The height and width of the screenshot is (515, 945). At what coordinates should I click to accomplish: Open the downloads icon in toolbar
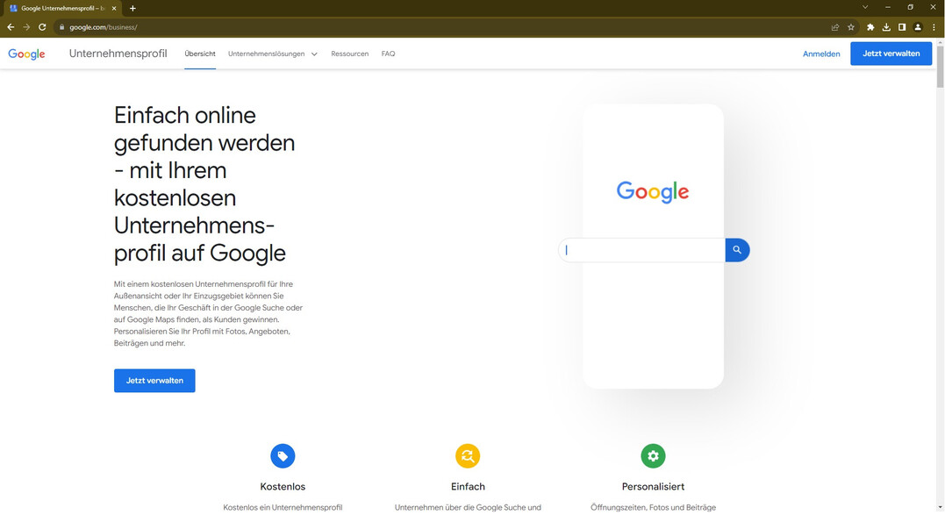886,27
